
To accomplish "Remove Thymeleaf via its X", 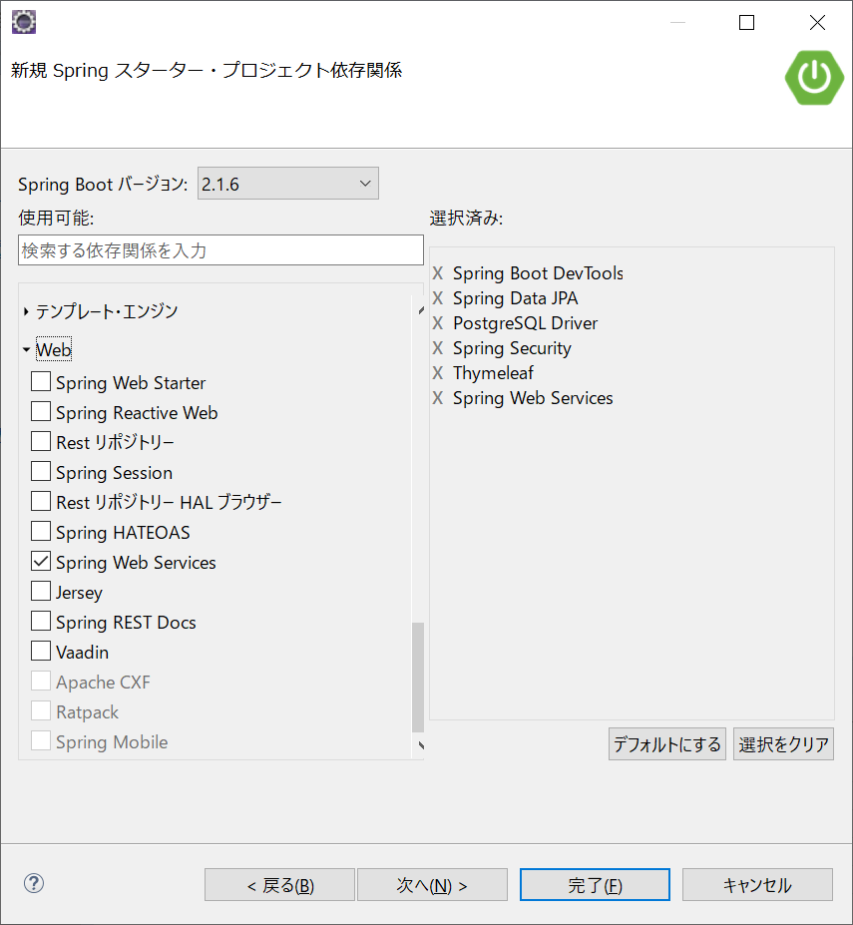I will coord(437,373).
